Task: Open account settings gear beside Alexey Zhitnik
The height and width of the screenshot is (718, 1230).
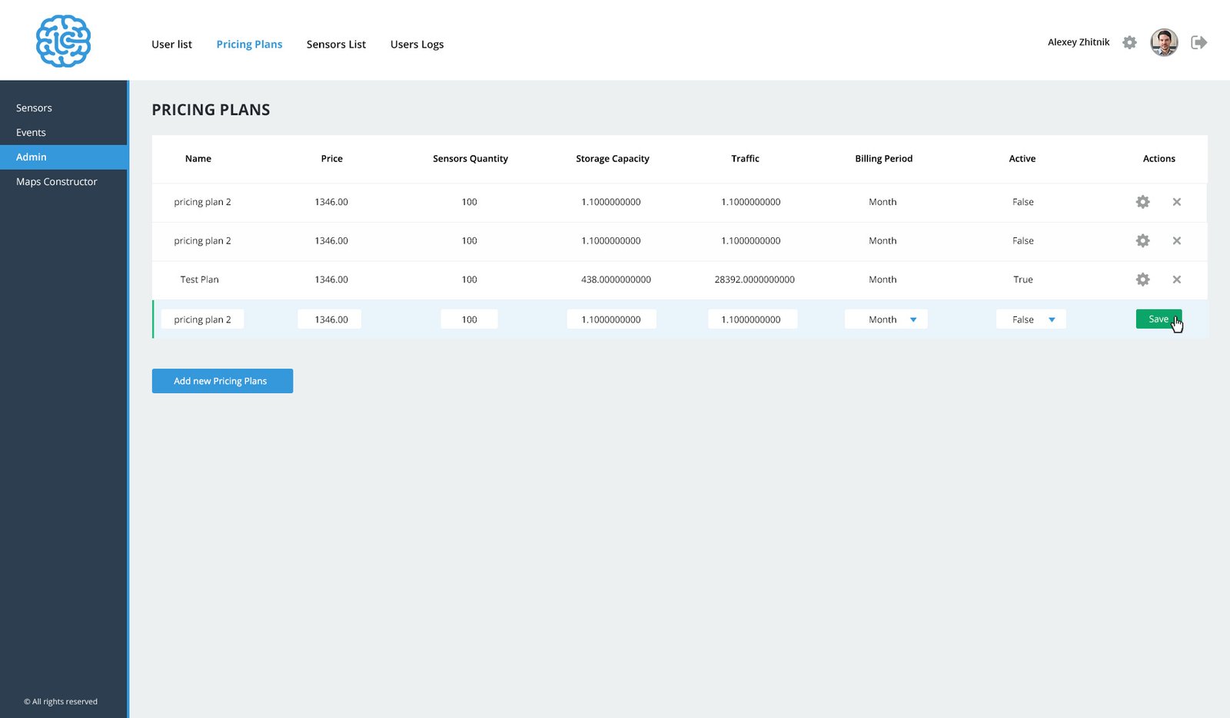Action: pos(1129,43)
